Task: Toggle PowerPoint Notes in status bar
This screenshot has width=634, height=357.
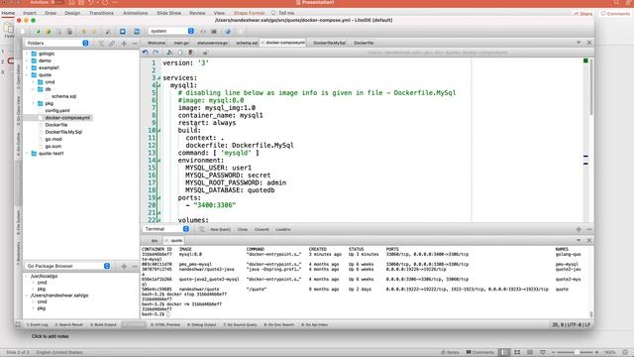Action: point(450,352)
